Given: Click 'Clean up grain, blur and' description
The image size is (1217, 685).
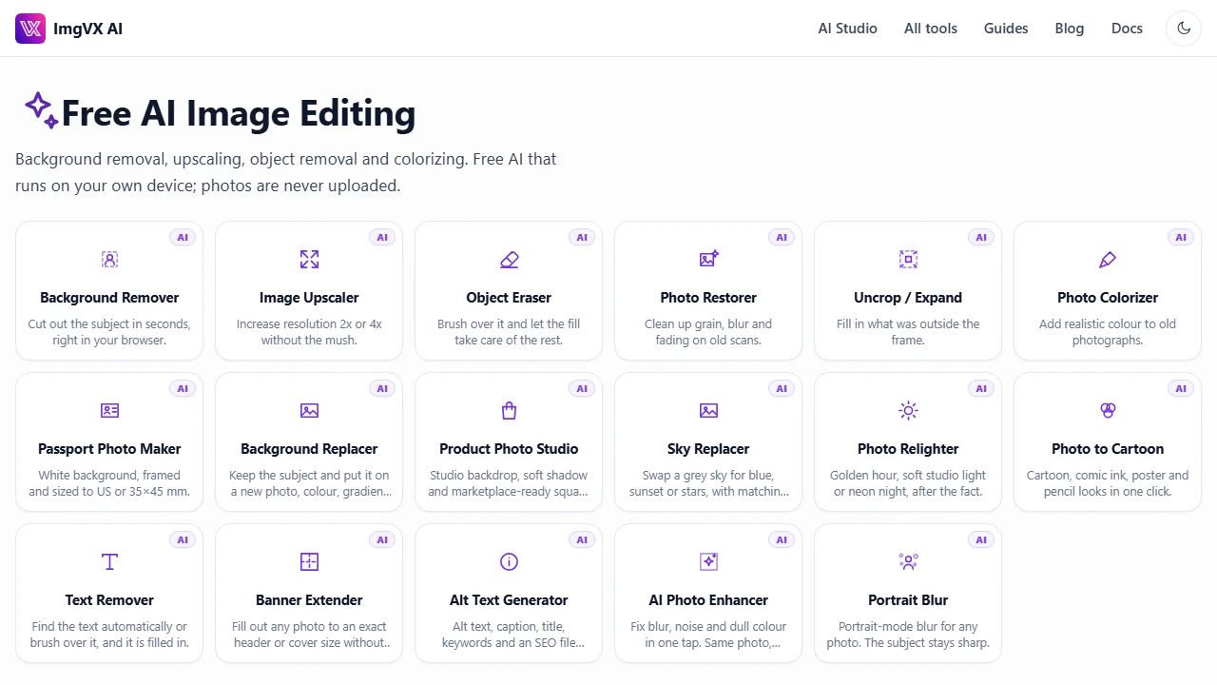Looking at the screenshot, I should pos(708,324).
